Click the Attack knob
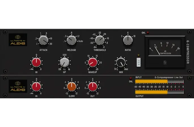Viewport: 194px width, 127px height. 44,40
